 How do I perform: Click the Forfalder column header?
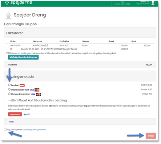click(64, 41)
